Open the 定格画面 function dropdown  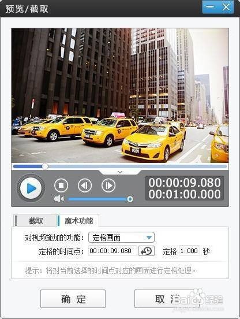tap(121, 238)
